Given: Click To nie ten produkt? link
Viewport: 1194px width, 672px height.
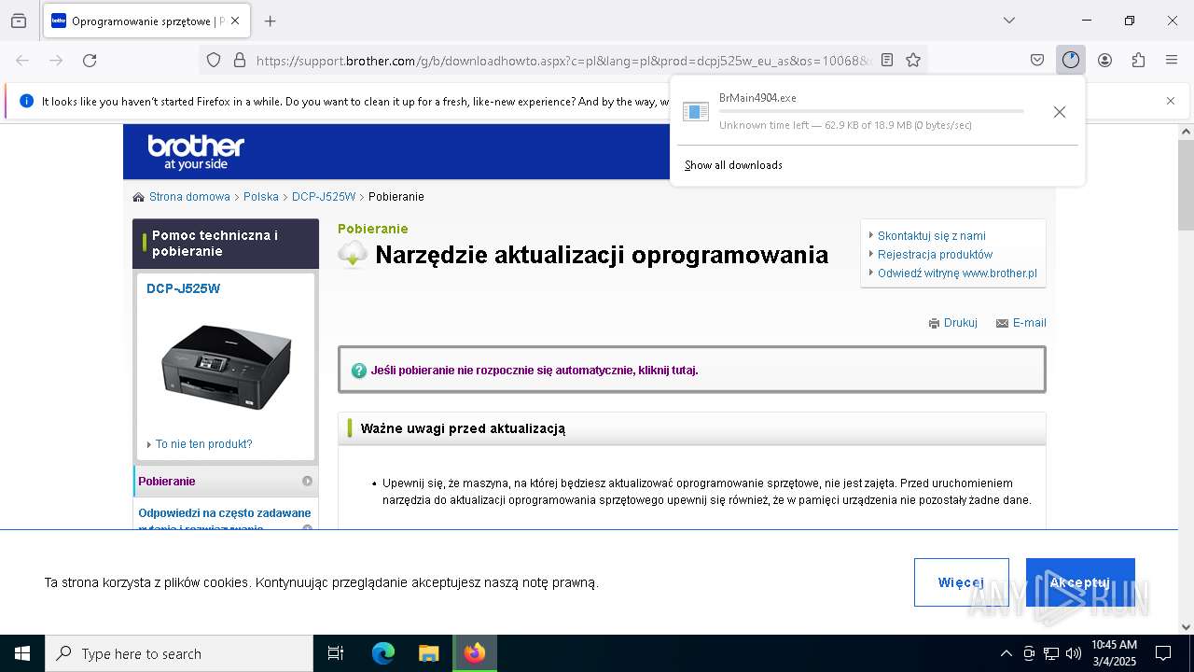Looking at the screenshot, I should (203, 444).
